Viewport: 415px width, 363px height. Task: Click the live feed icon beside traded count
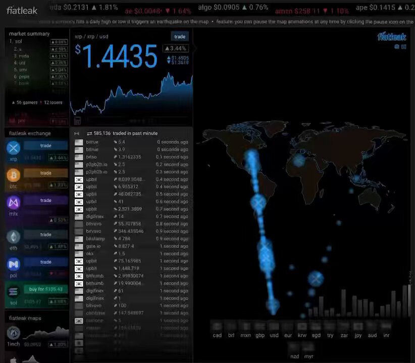pyautogui.click(x=77, y=134)
